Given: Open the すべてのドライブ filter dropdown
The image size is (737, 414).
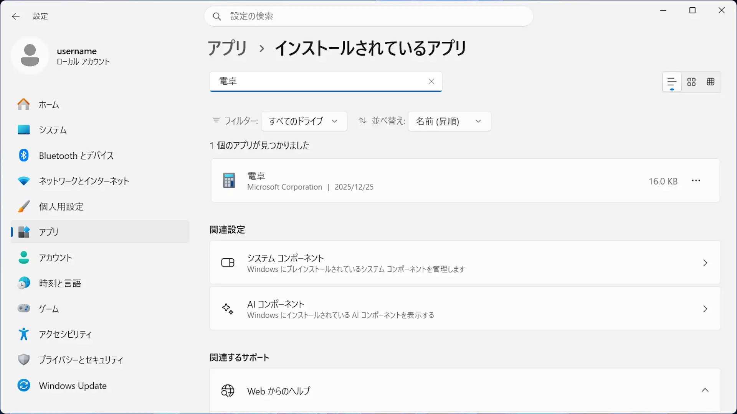Looking at the screenshot, I should point(304,121).
